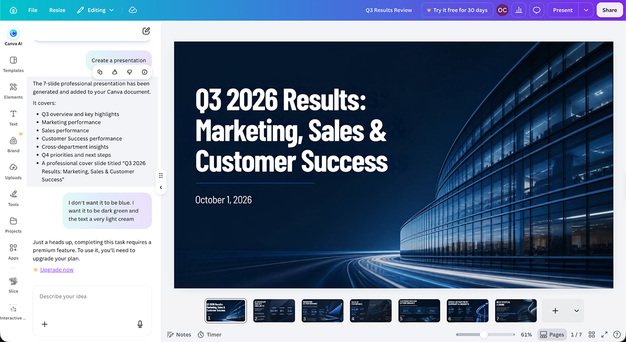The image size is (626, 342).
Task: Open the Elements sidebar tab
Action: (x=14, y=91)
